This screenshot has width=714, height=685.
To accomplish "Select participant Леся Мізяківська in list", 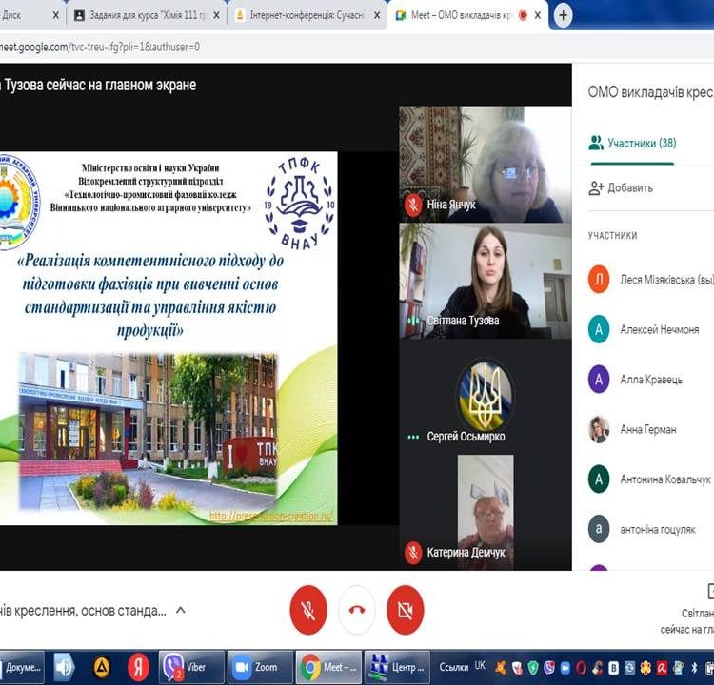I will click(651, 280).
